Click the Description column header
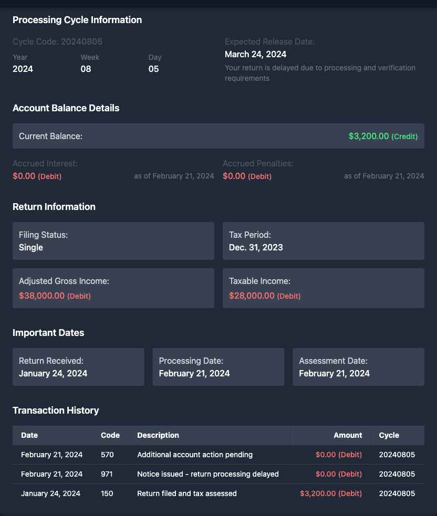Viewport: 437px width, 516px height. [158, 435]
